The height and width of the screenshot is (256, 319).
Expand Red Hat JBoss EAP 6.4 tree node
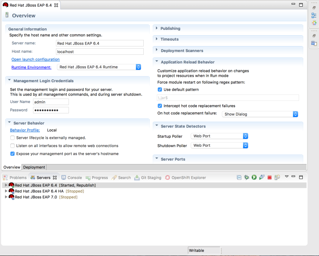click(x=6, y=185)
